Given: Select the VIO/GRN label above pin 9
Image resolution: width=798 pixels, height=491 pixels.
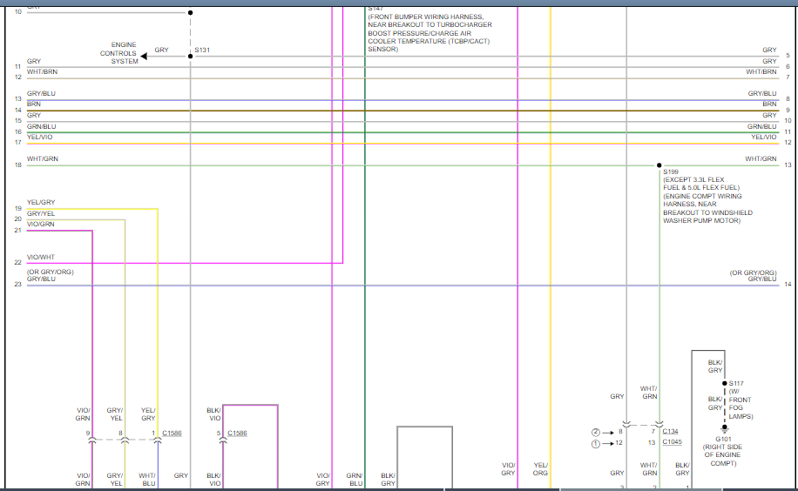Looking at the screenshot, I should tap(83, 414).
